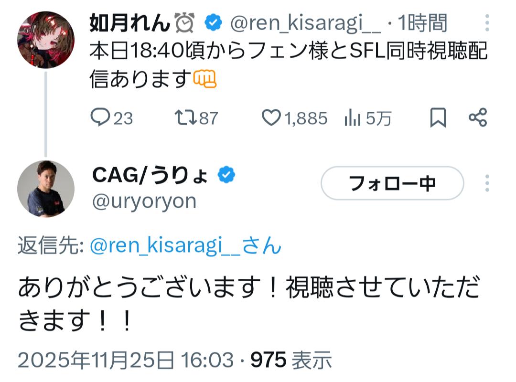Open more options for CAG/うりょ's reply
Viewport: 516px width, 382px height.
click(x=487, y=183)
